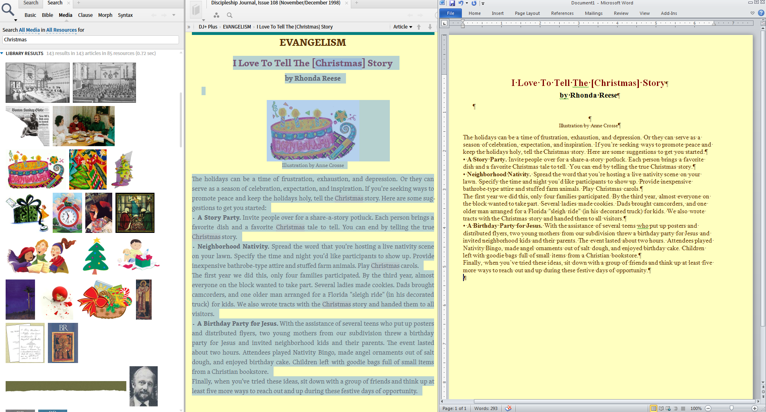Click the All Resources link
The image size is (766, 412).
(62, 30)
